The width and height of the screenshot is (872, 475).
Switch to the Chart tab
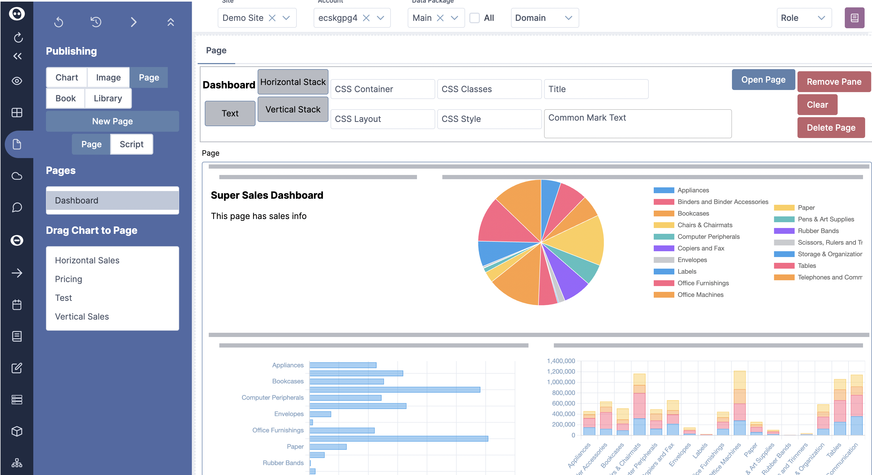67,77
